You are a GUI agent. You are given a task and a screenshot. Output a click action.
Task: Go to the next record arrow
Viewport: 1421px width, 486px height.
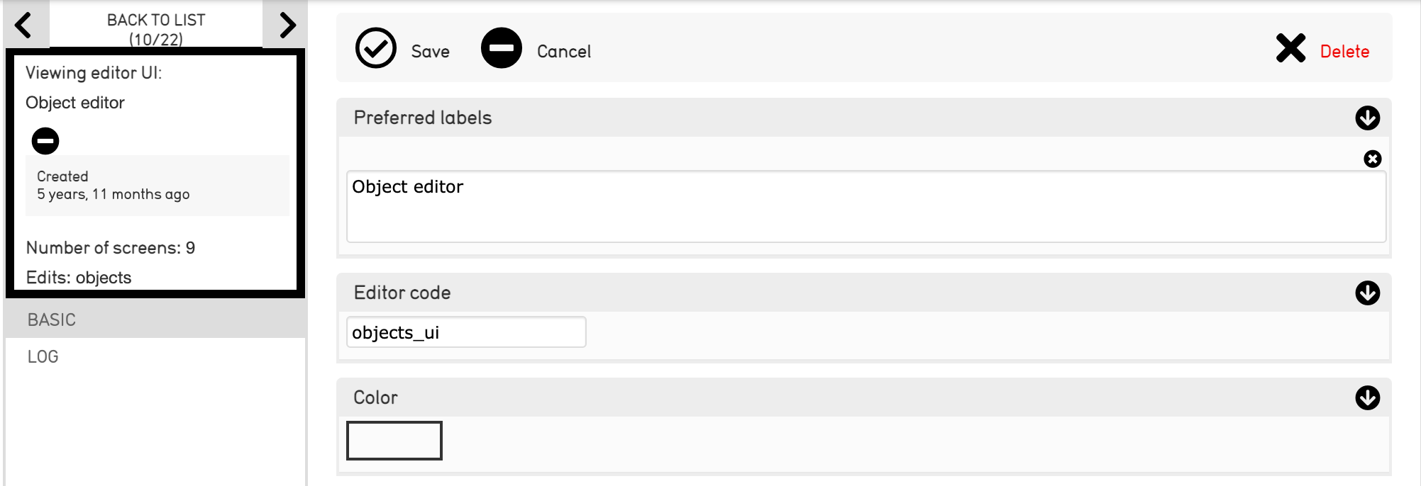click(x=287, y=26)
